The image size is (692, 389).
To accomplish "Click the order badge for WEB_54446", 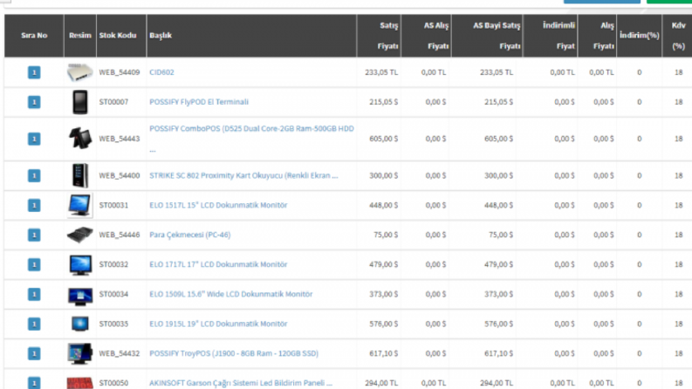I will click(x=34, y=235).
